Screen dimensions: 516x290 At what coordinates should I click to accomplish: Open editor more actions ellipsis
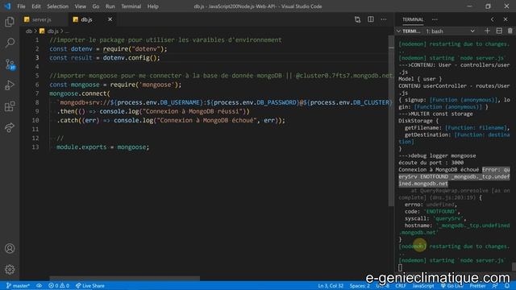384,19
